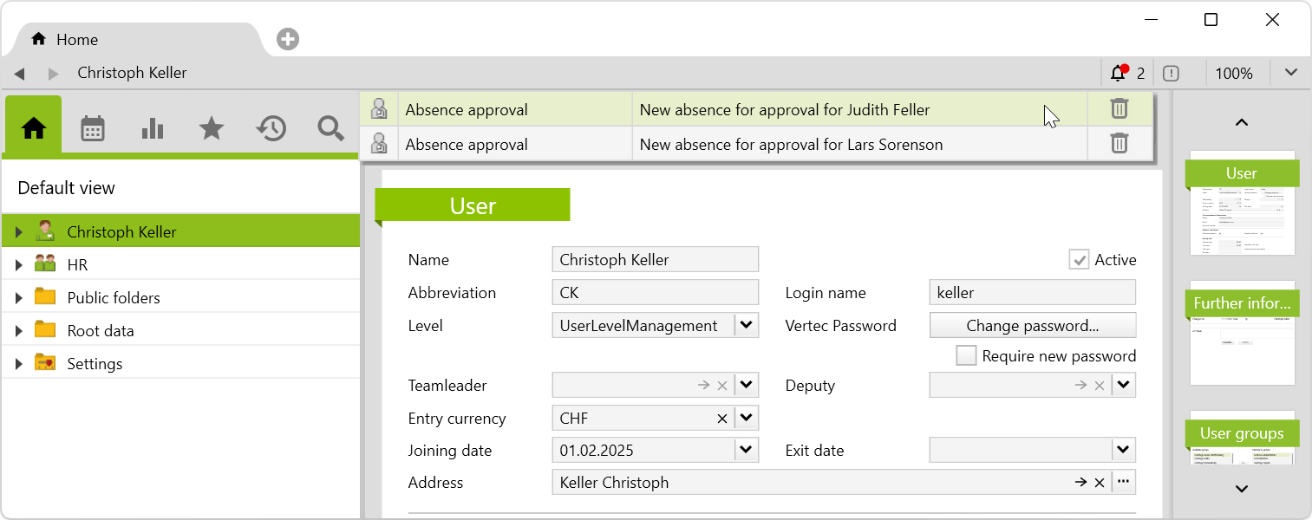The width and height of the screenshot is (1312, 520).
Task: Switch to the Home tab
Action: tap(76, 40)
